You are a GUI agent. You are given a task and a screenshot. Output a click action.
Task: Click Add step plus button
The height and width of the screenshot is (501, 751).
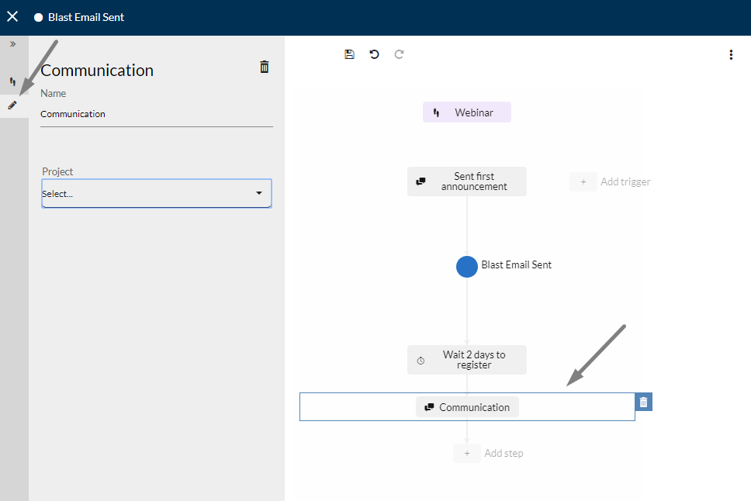coord(467,453)
